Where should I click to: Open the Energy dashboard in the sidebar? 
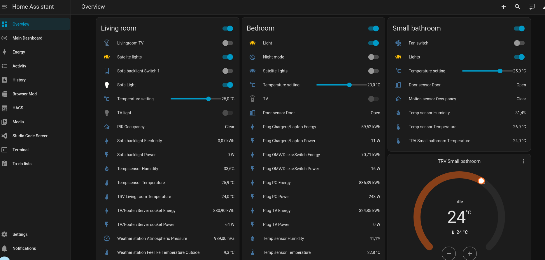[x=19, y=52]
